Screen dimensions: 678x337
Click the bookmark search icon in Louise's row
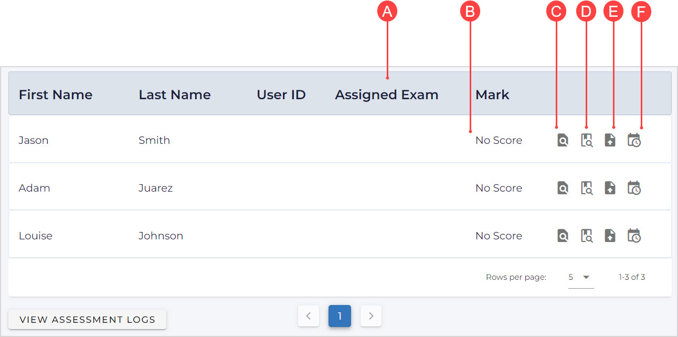click(x=586, y=236)
